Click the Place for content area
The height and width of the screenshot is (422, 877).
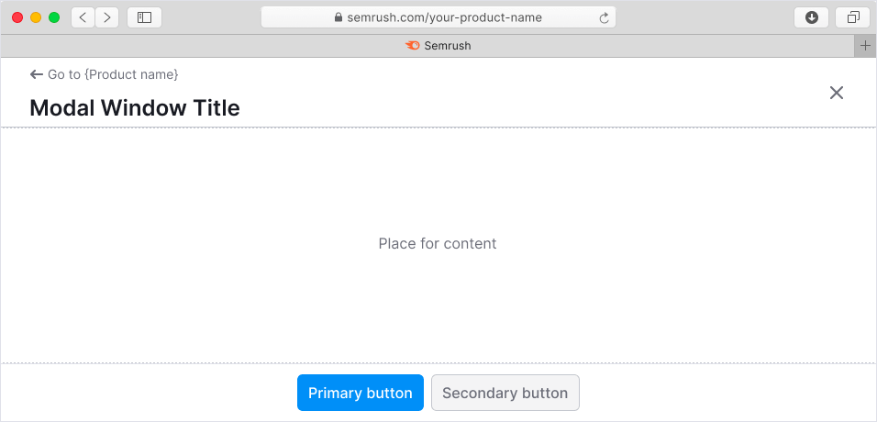(x=438, y=244)
